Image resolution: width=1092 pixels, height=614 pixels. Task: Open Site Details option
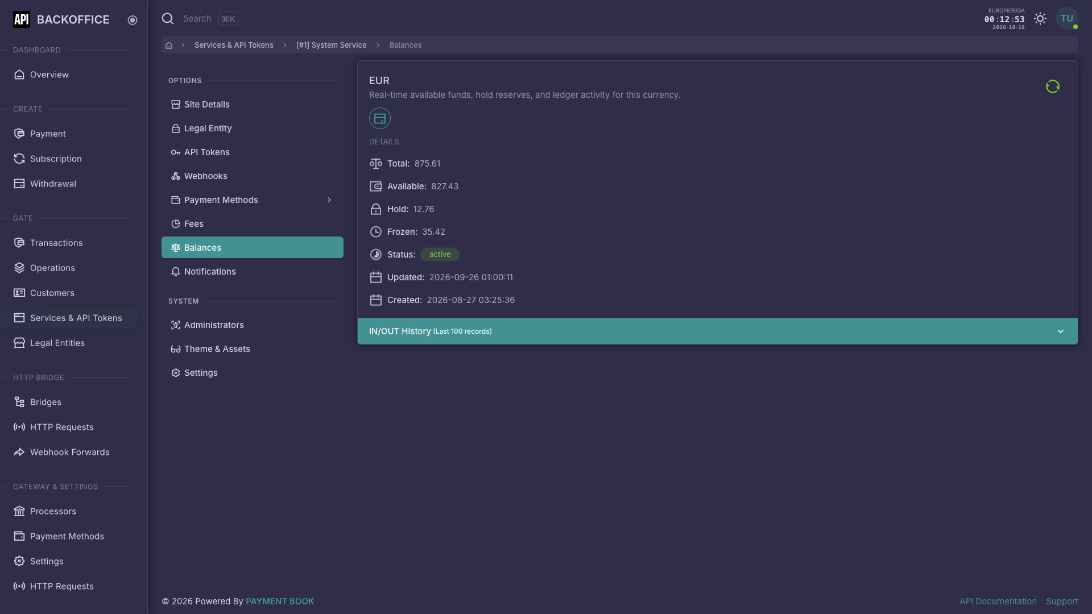(253, 105)
